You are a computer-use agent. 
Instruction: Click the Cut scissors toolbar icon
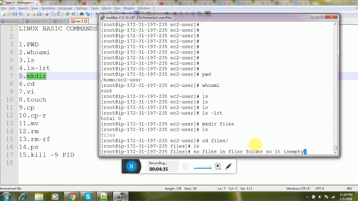point(47,14)
